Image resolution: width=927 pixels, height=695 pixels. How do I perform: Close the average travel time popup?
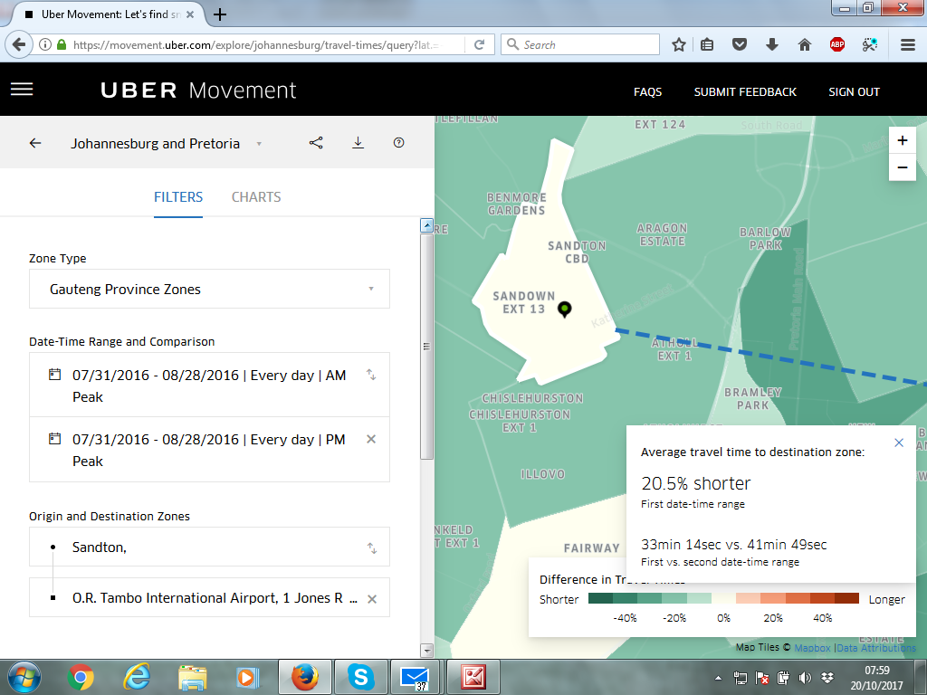click(899, 443)
